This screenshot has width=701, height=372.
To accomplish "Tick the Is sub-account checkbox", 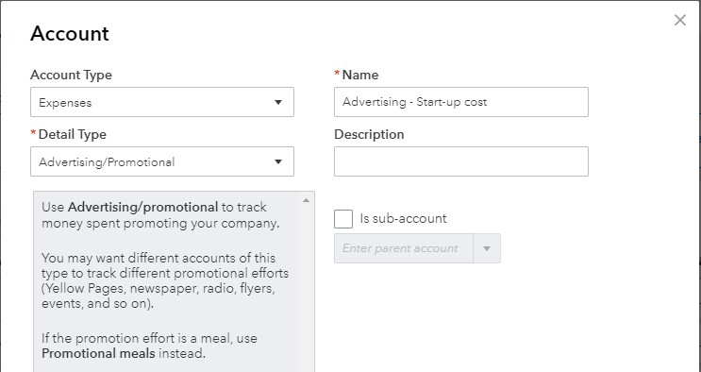I will (x=343, y=219).
